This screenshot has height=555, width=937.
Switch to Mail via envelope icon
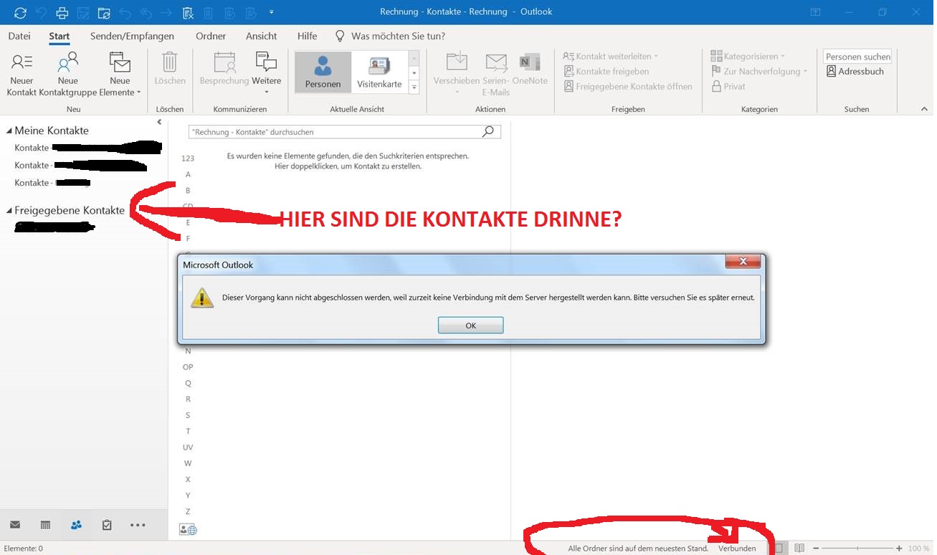(x=14, y=525)
